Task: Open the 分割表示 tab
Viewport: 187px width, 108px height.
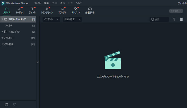Action: click(90, 11)
